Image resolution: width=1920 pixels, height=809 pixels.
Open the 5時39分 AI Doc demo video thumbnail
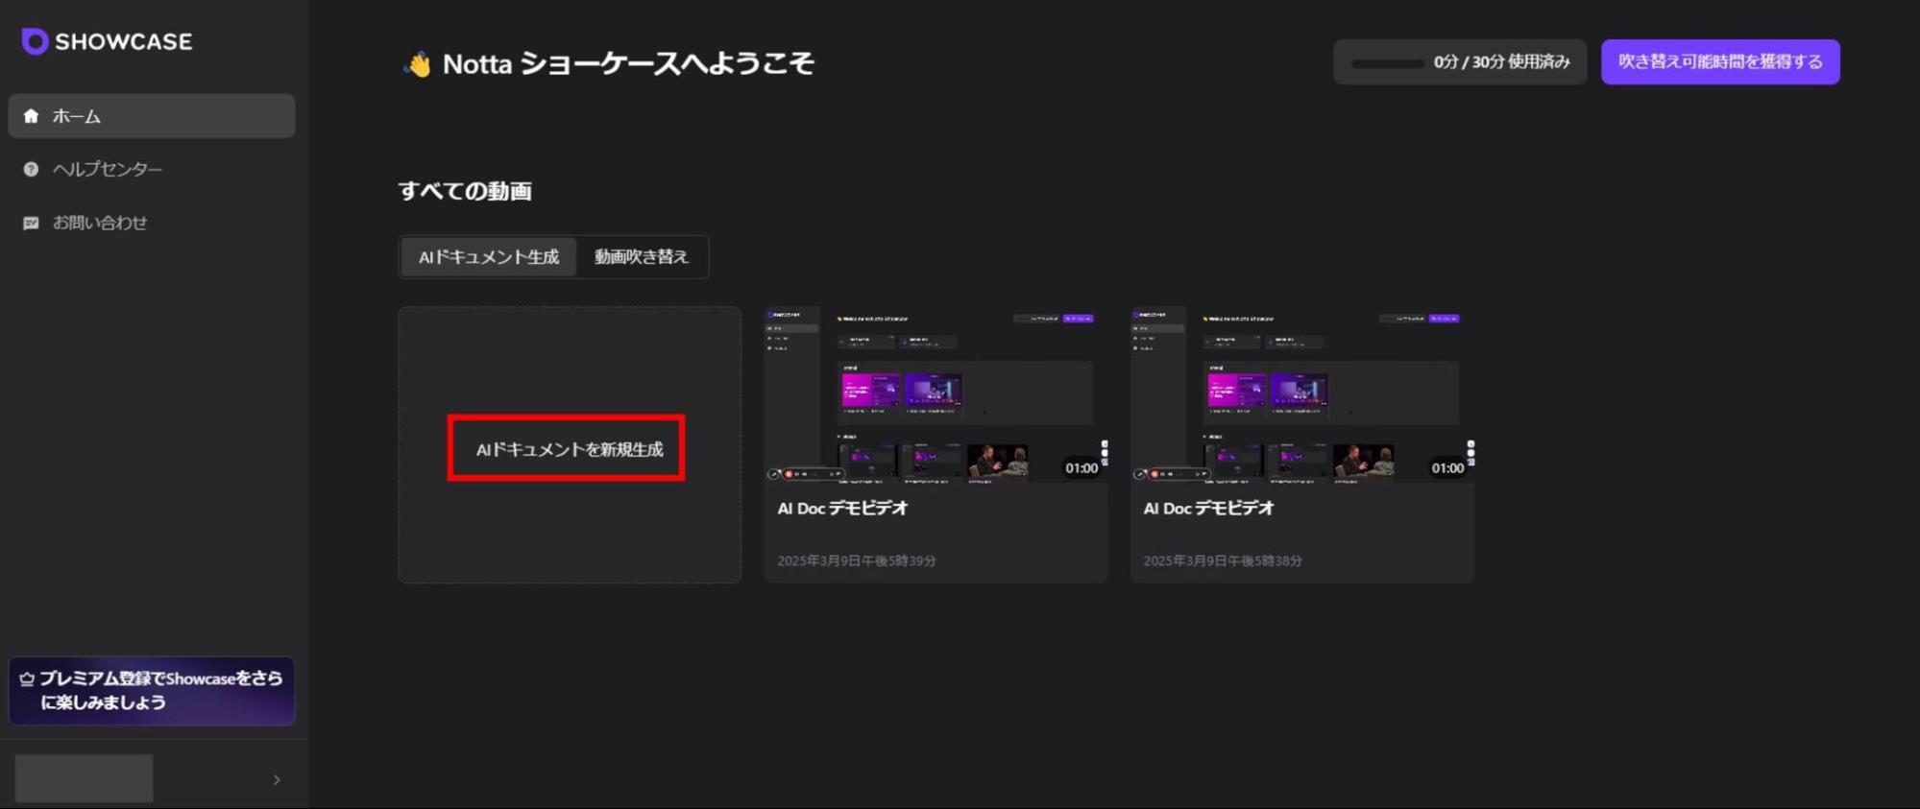click(x=936, y=394)
